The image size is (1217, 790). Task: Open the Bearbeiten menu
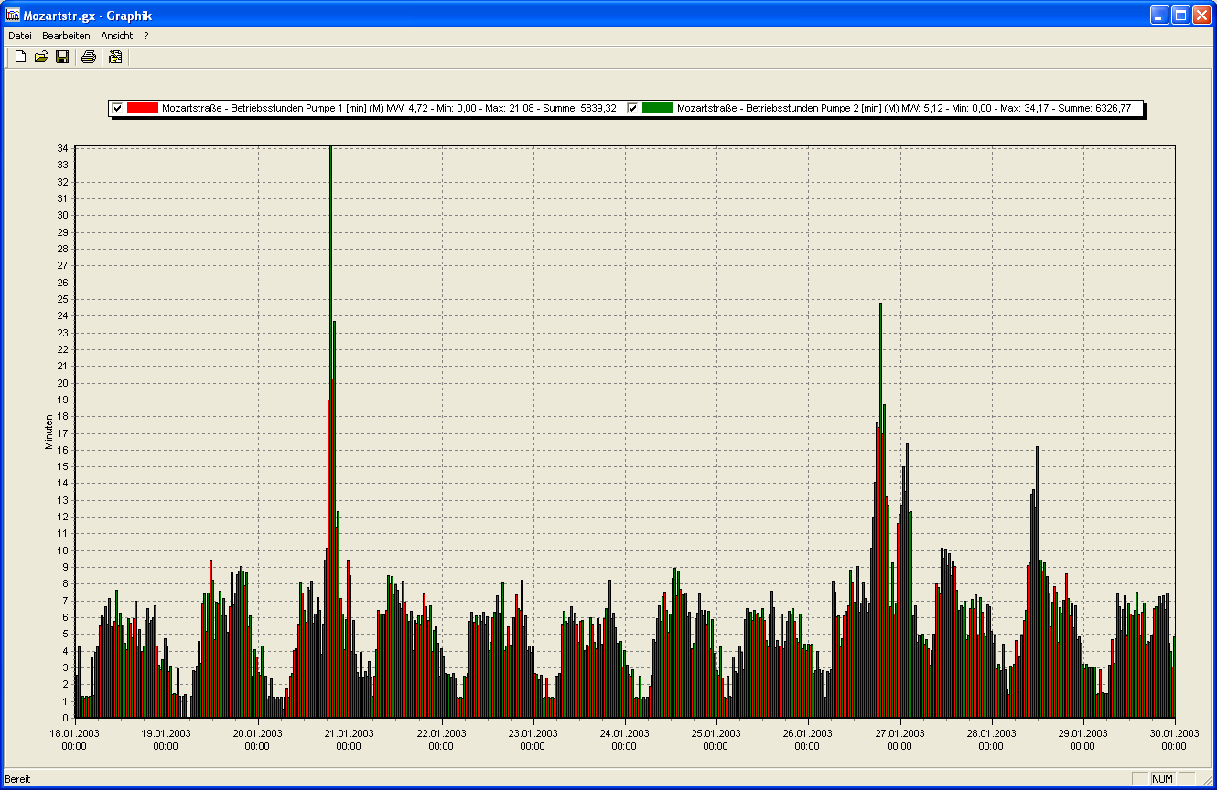[66, 36]
